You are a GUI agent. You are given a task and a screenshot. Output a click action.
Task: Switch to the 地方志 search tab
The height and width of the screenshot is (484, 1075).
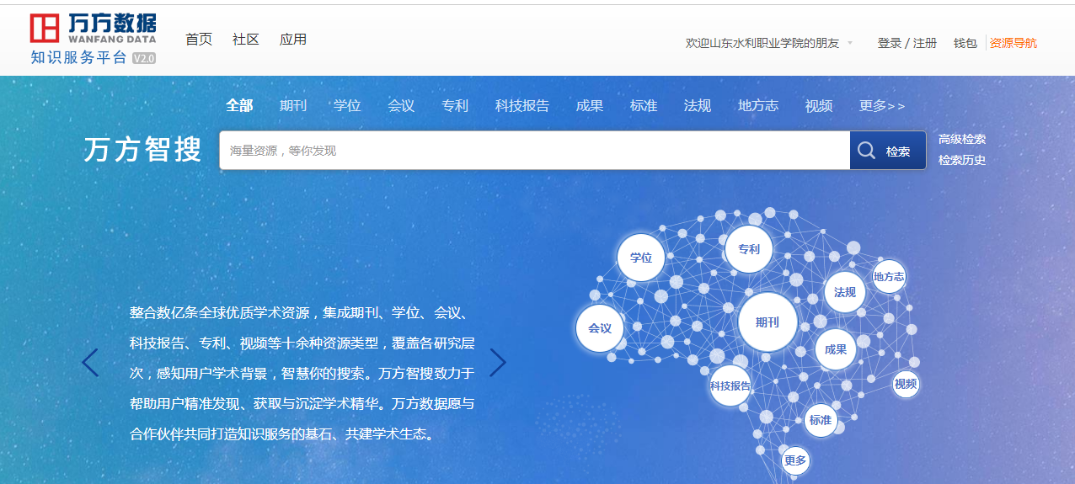pos(758,105)
